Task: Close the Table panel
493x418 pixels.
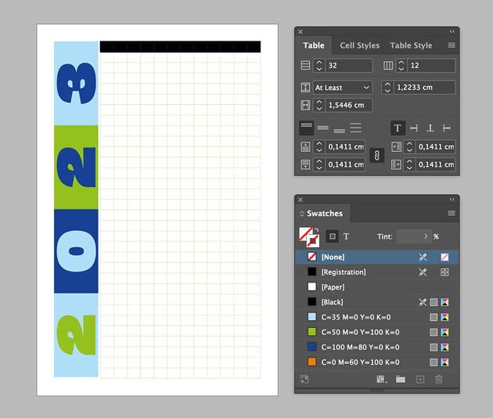Action: pyautogui.click(x=300, y=32)
